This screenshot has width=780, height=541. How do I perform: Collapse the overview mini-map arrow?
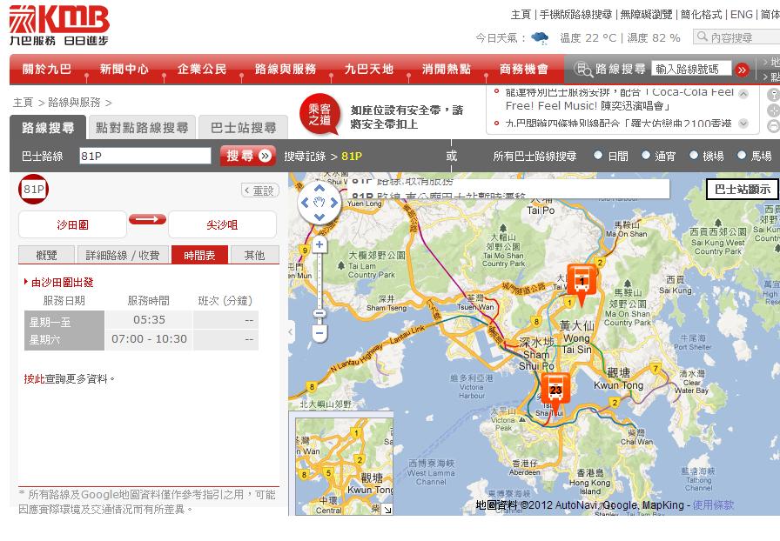(x=387, y=509)
